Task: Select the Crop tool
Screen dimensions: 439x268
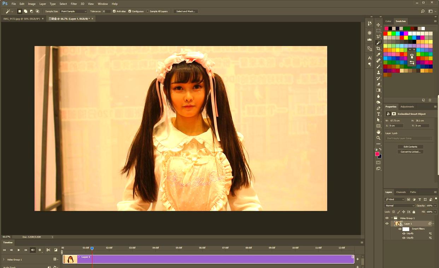Action: click(x=378, y=49)
